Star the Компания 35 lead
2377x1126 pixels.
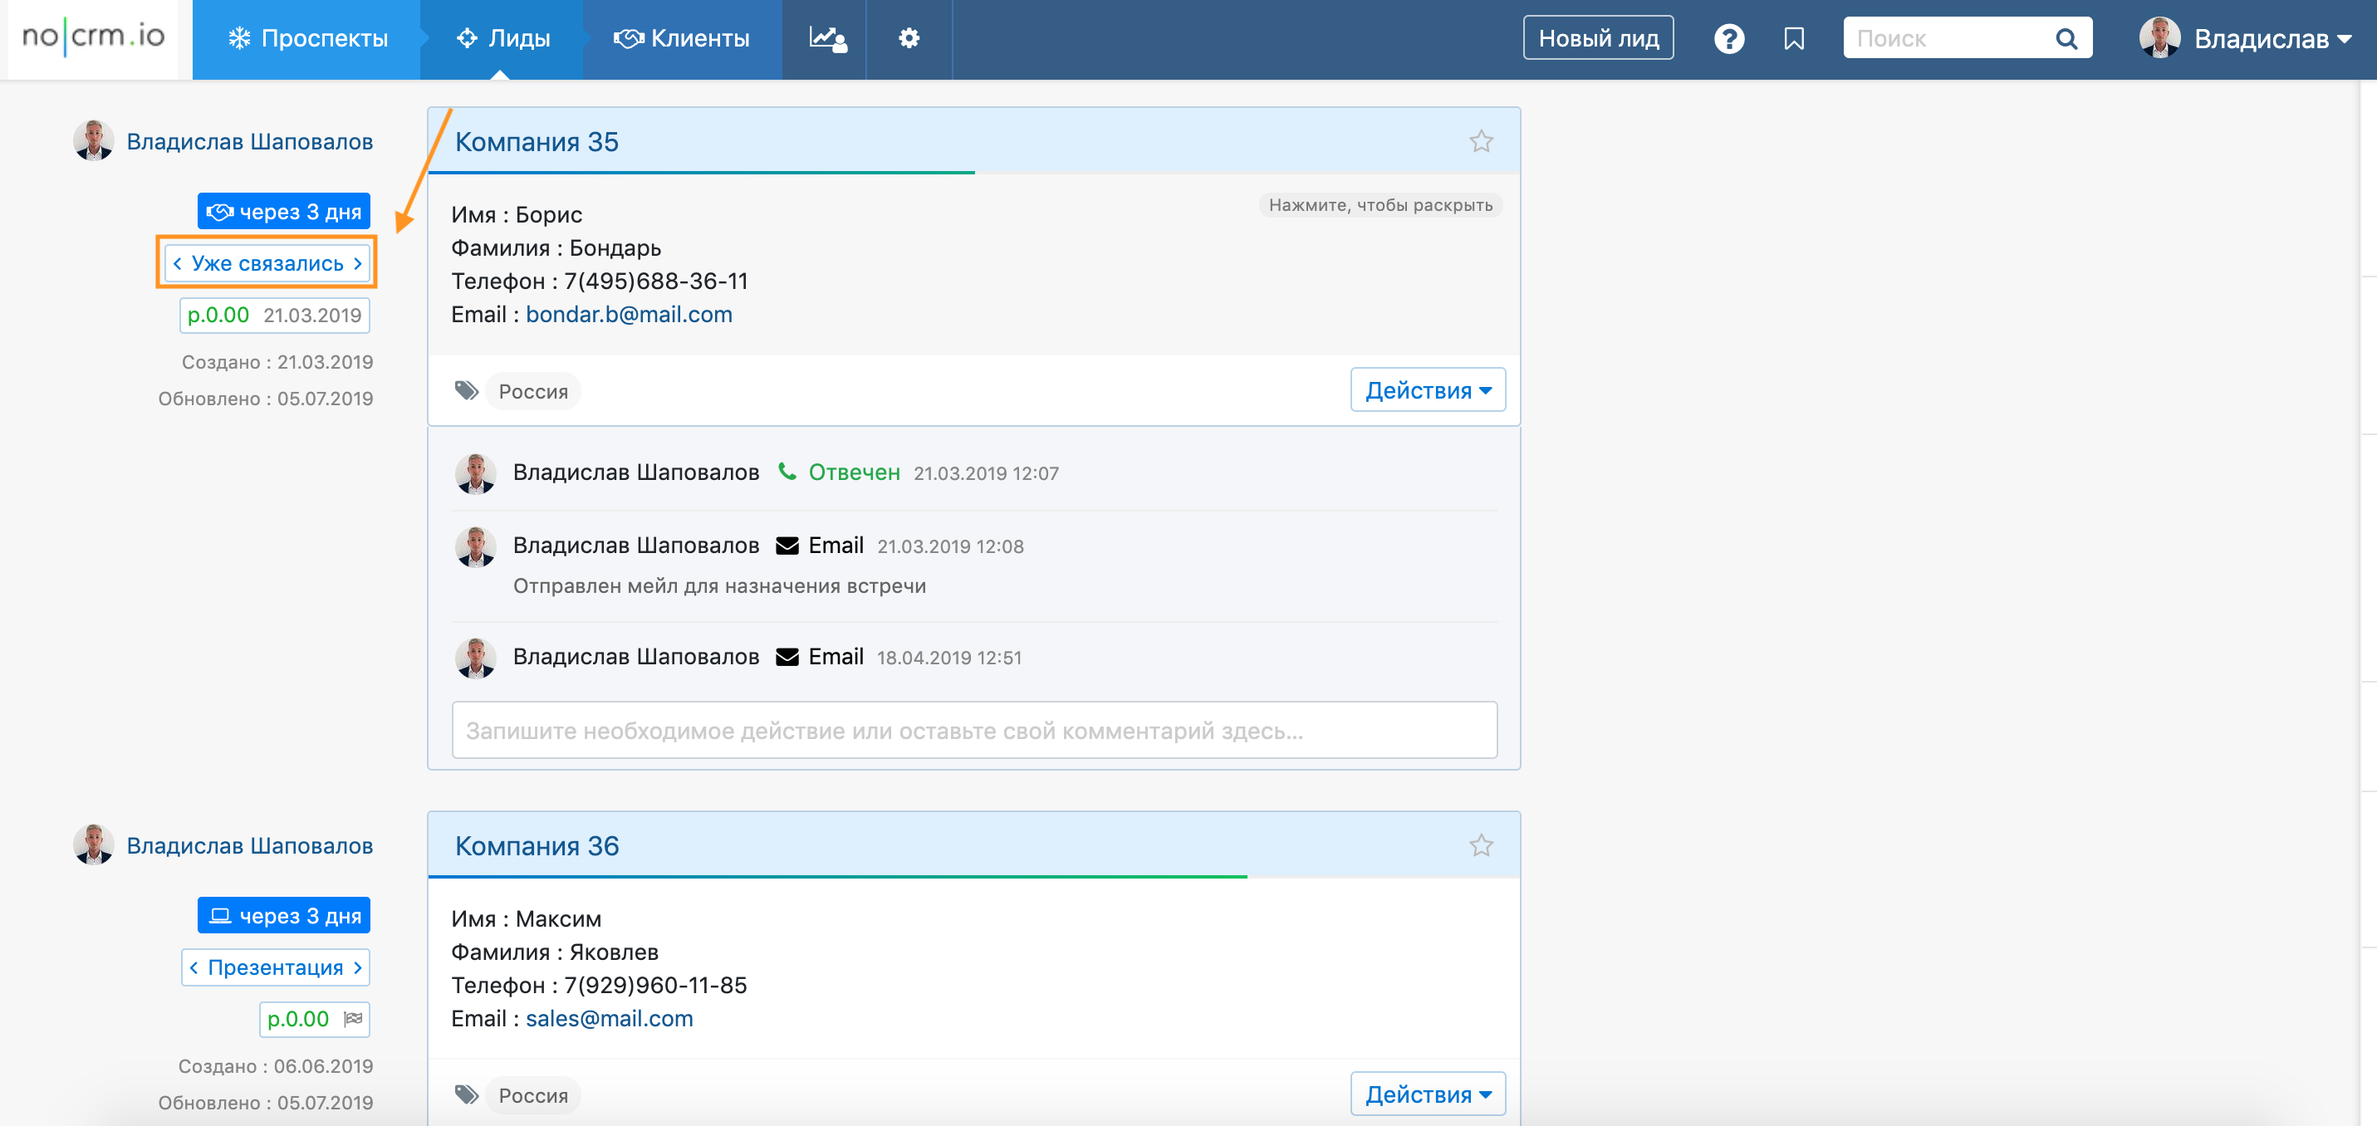pos(1480,142)
